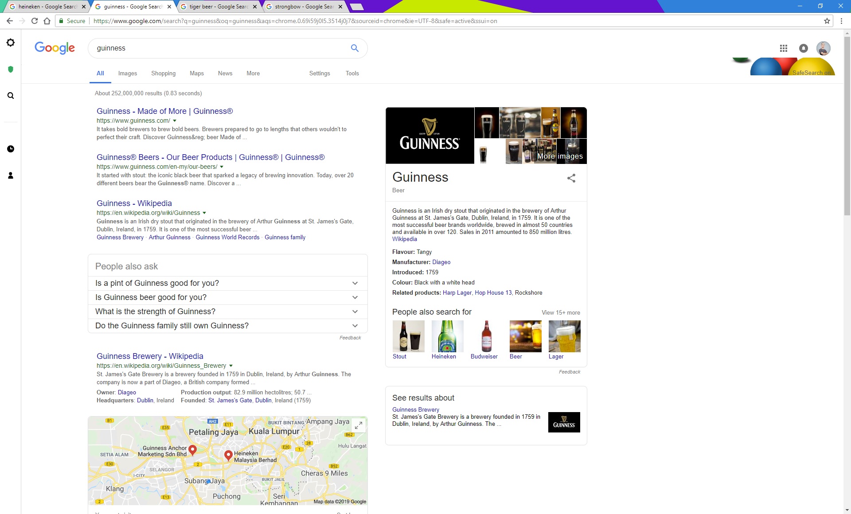851x514 pixels.
Task: Open Google notifications bell
Action: coord(804,48)
